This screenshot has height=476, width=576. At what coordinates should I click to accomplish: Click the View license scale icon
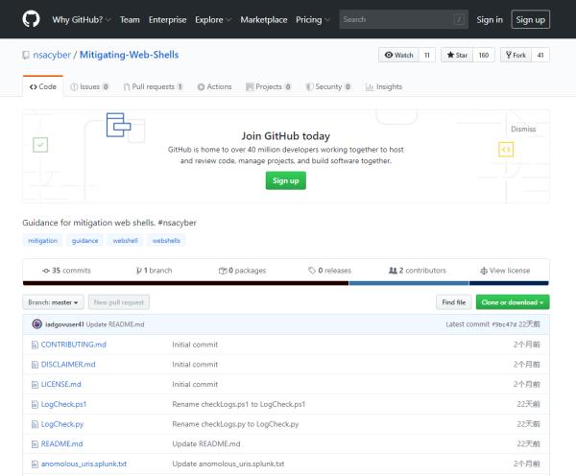pyautogui.click(x=484, y=271)
